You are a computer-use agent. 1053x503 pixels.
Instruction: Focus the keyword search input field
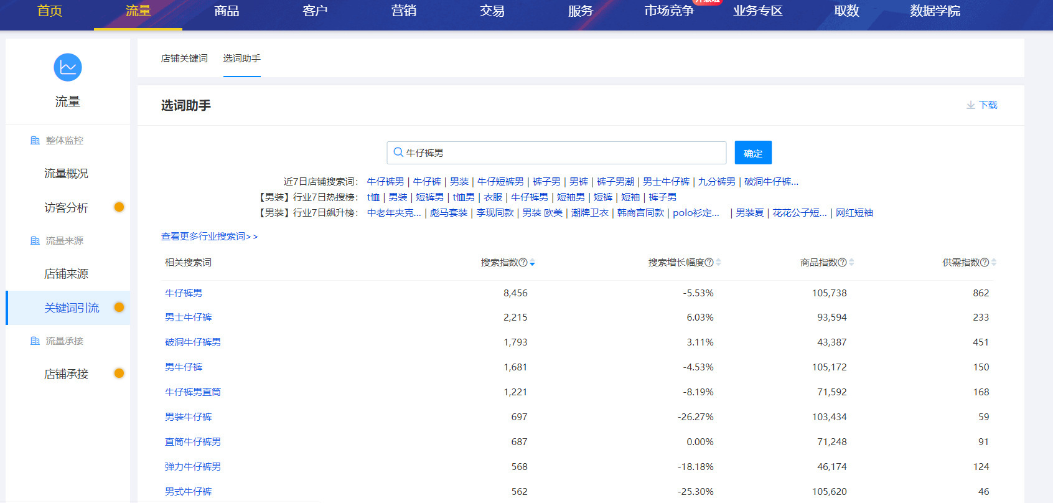tap(556, 153)
